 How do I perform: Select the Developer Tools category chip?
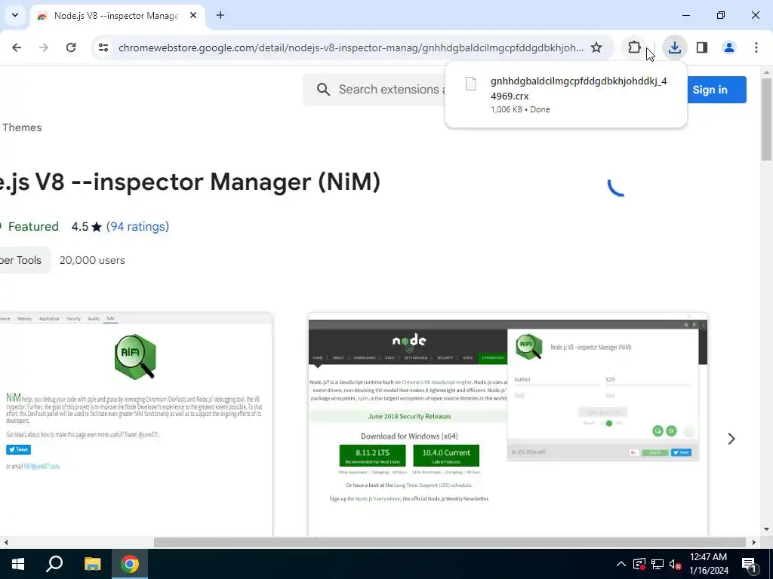click(23, 260)
